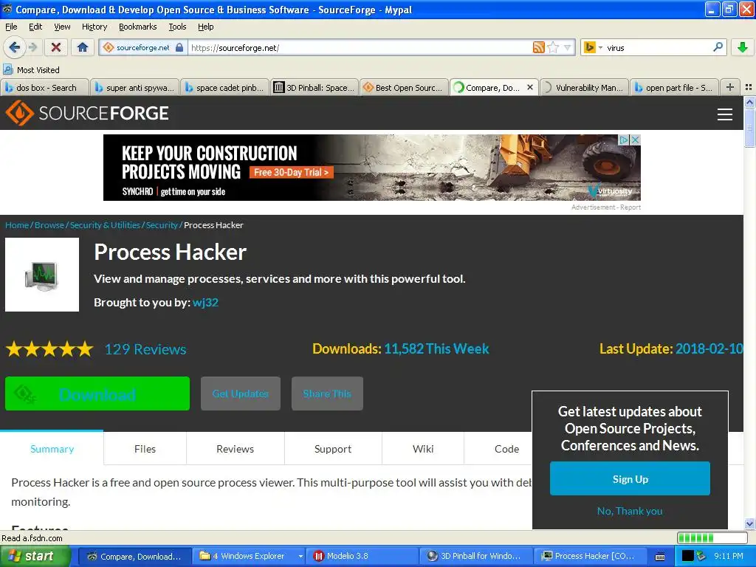Viewport: 756px width, 567px height.
Task: Switch to 3D Pinball: Space tab
Action: [315, 87]
